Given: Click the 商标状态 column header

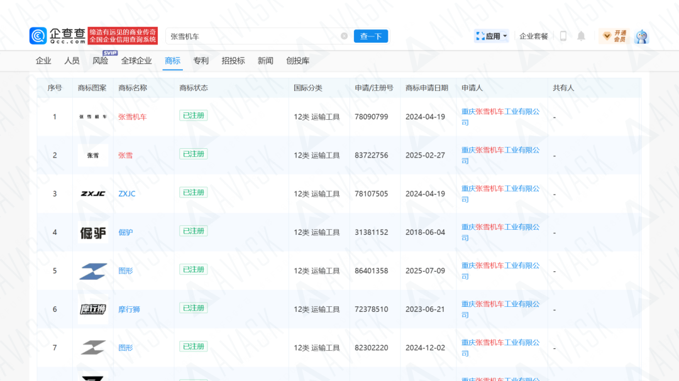Looking at the screenshot, I should (194, 88).
